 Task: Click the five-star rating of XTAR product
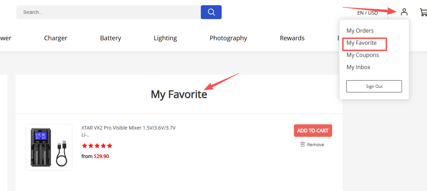[x=97, y=146]
